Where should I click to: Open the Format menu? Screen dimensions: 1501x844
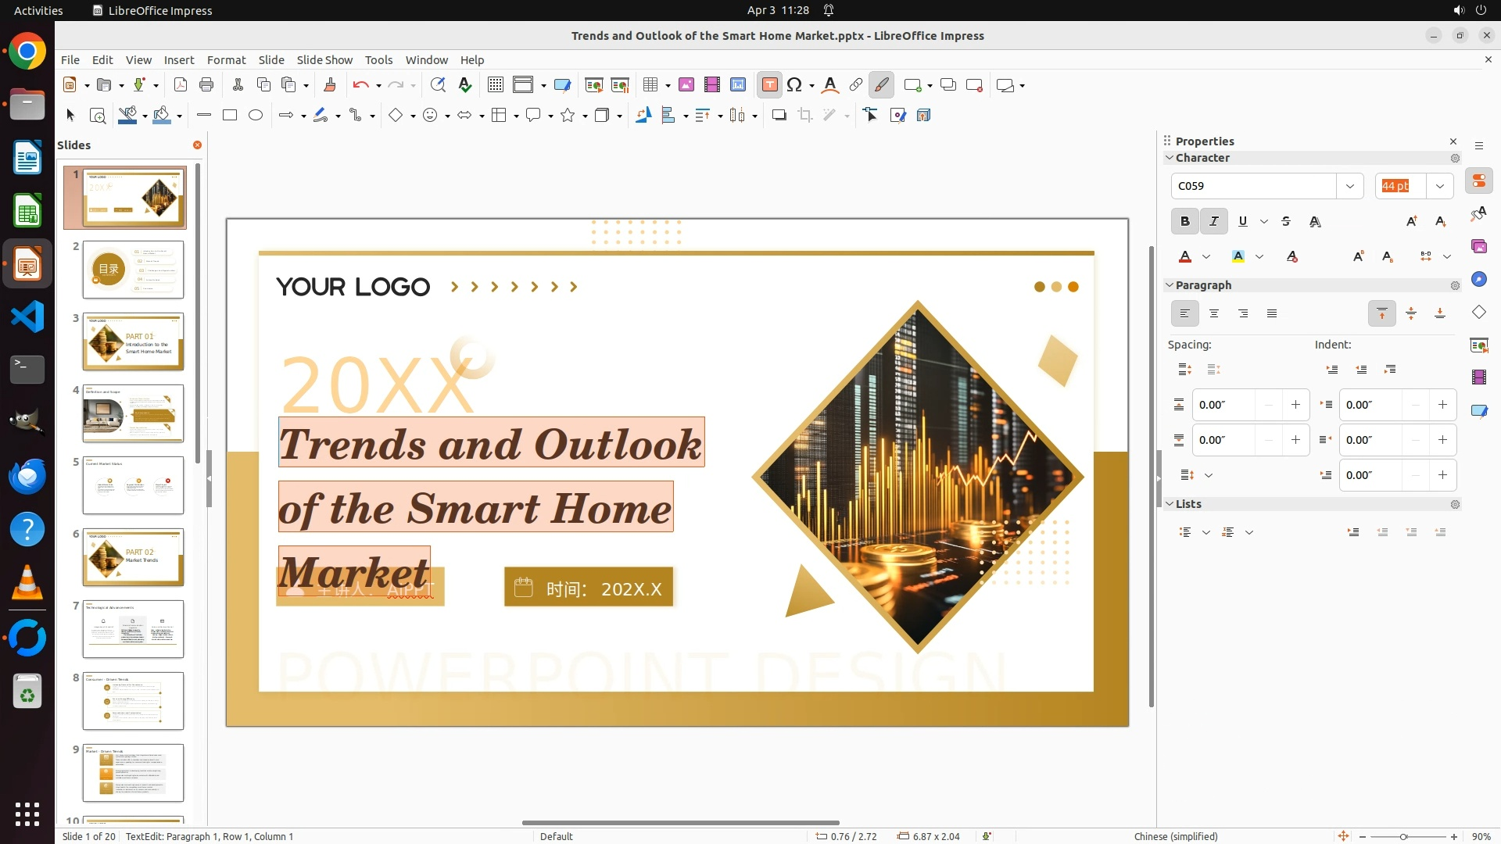(x=226, y=60)
